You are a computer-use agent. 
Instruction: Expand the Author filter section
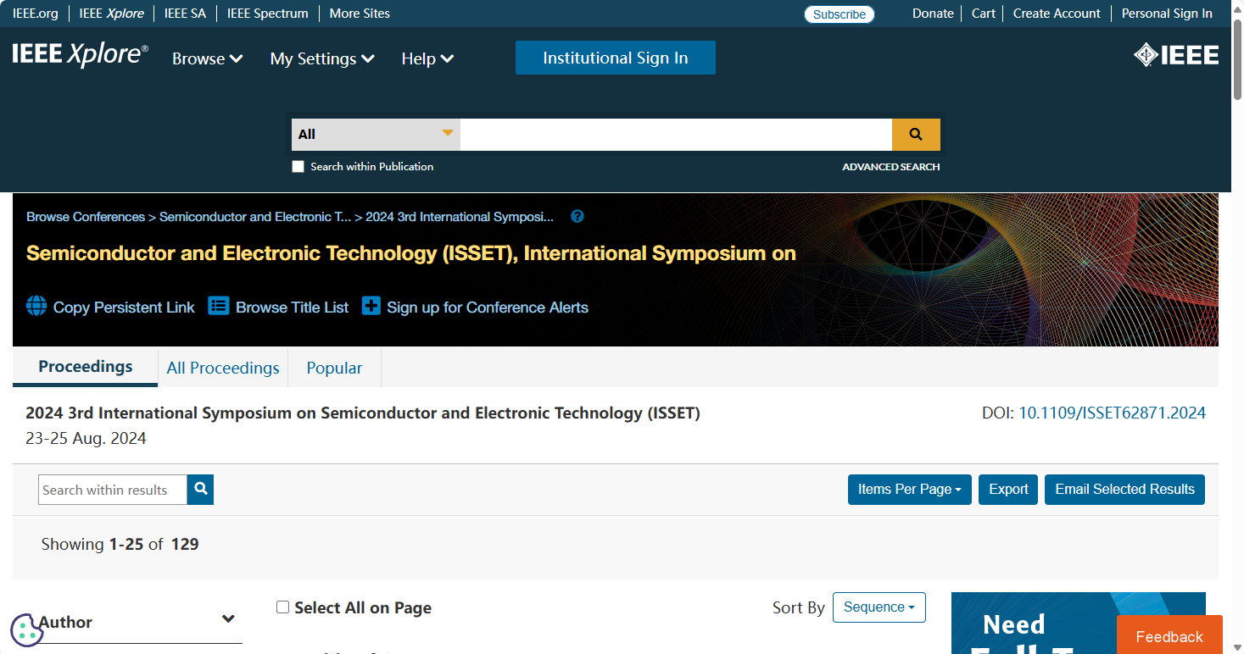(140, 622)
